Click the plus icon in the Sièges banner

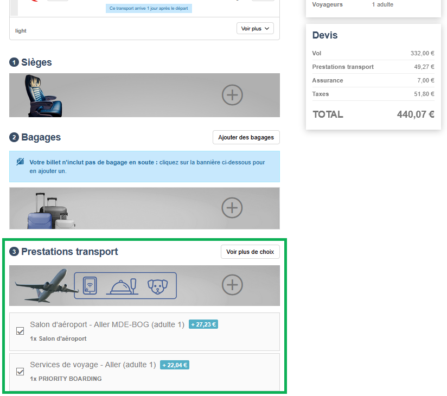[x=232, y=95]
